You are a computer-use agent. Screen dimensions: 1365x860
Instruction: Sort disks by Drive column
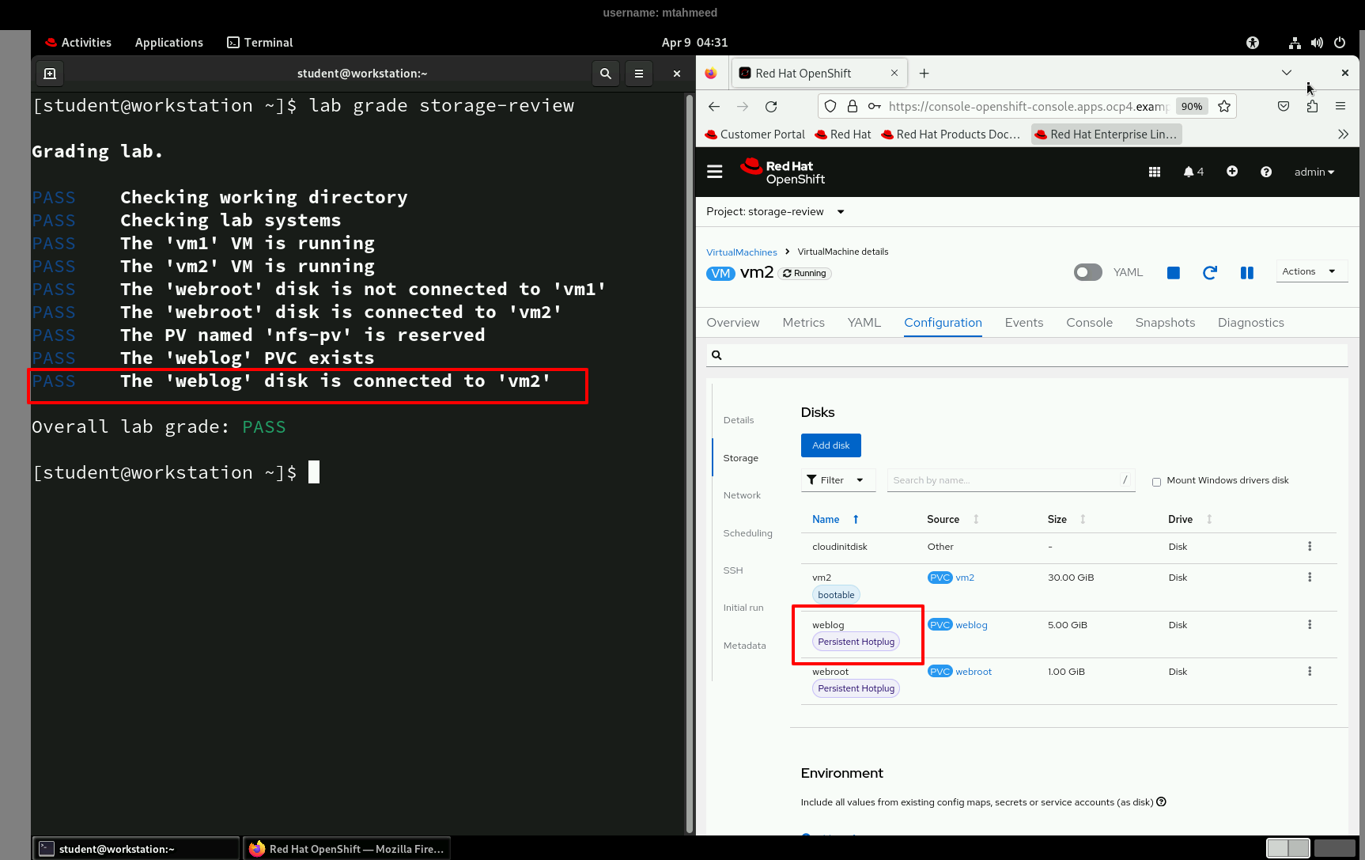click(1190, 520)
